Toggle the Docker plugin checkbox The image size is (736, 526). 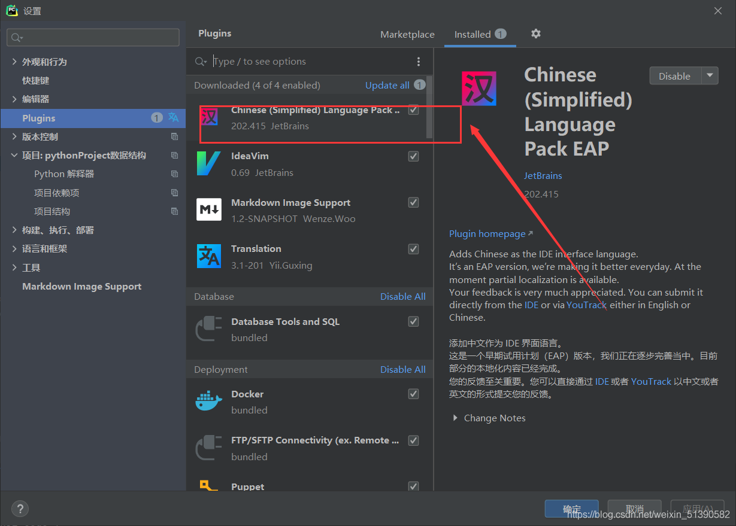pos(413,394)
